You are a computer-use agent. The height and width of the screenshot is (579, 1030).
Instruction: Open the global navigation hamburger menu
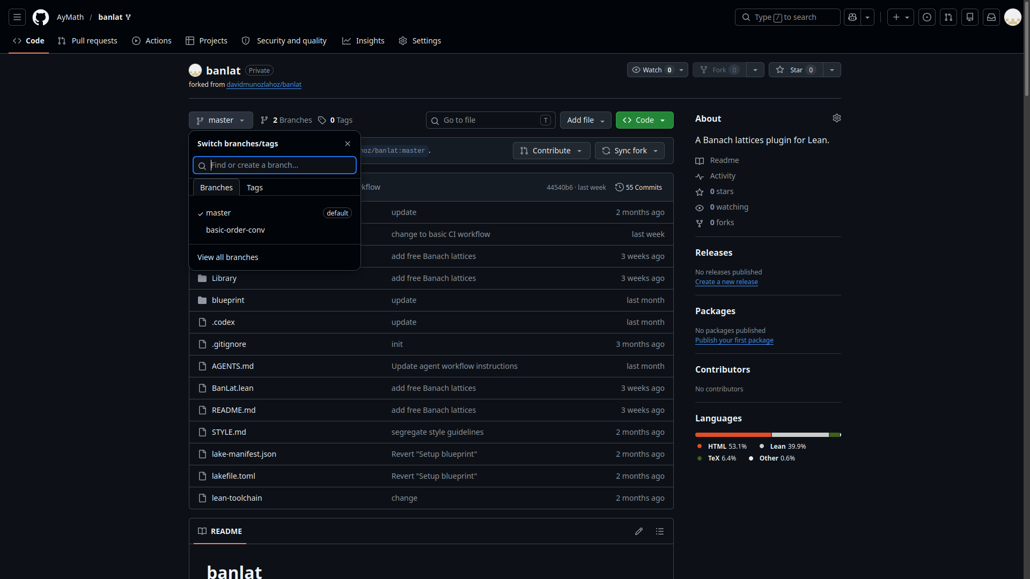(17, 17)
